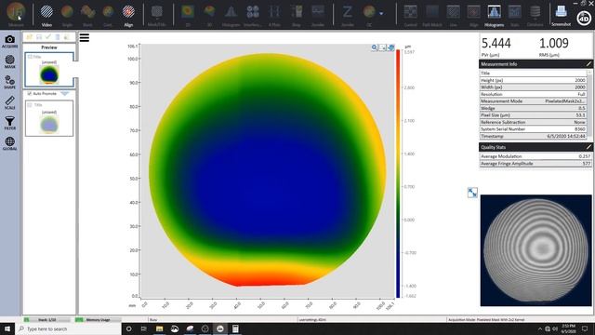Open File Explorer from the taskbar
This screenshot has height=335, width=595.
(x=159, y=328)
